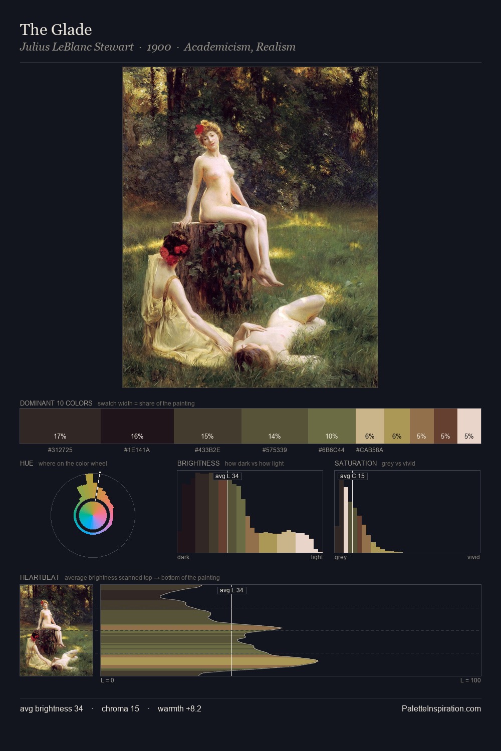Click the artist name Julius LeBlanc Stewart
Screen dimensions: 501x751
click(77, 47)
